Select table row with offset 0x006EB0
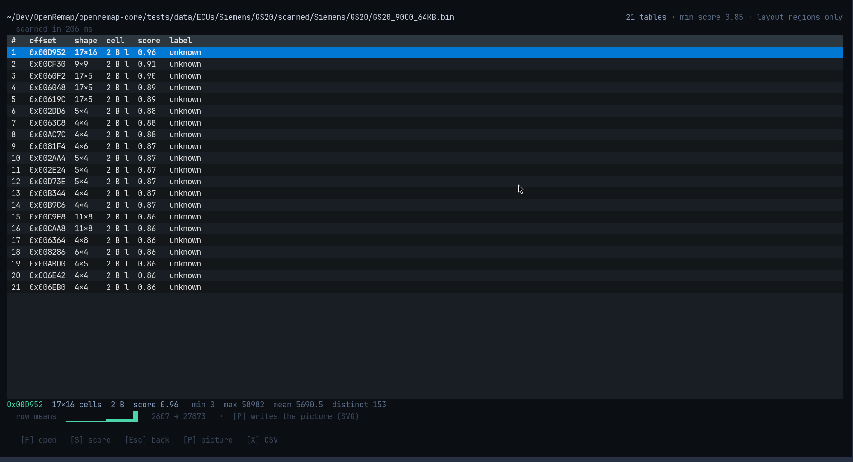 [425, 287]
